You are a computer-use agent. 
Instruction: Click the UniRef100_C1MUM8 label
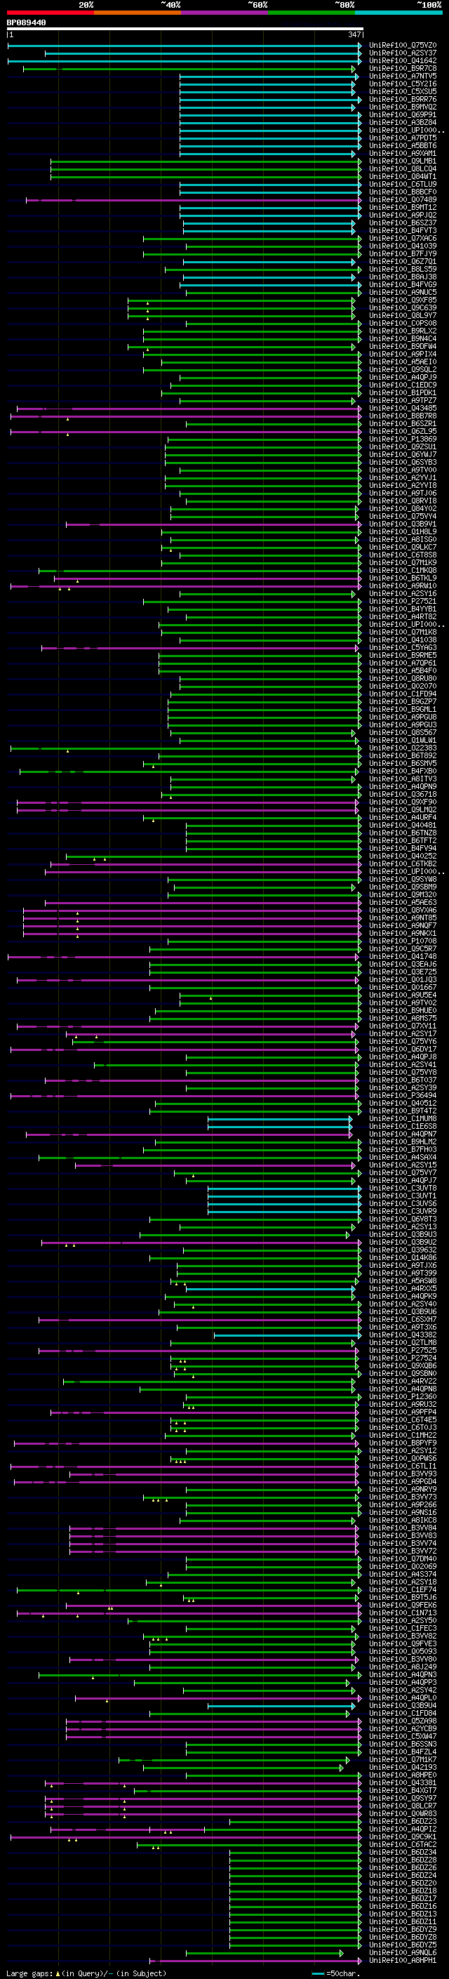[402, 1118]
